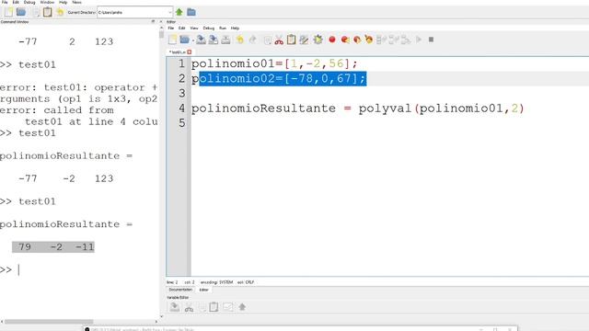The width and height of the screenshot is (589, 331).
Task: Click editor Open File folder icon
Action: [x=184, y=40]
